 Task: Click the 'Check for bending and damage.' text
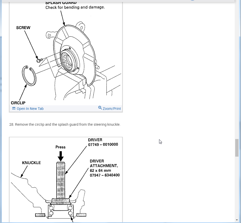point(75,7)
